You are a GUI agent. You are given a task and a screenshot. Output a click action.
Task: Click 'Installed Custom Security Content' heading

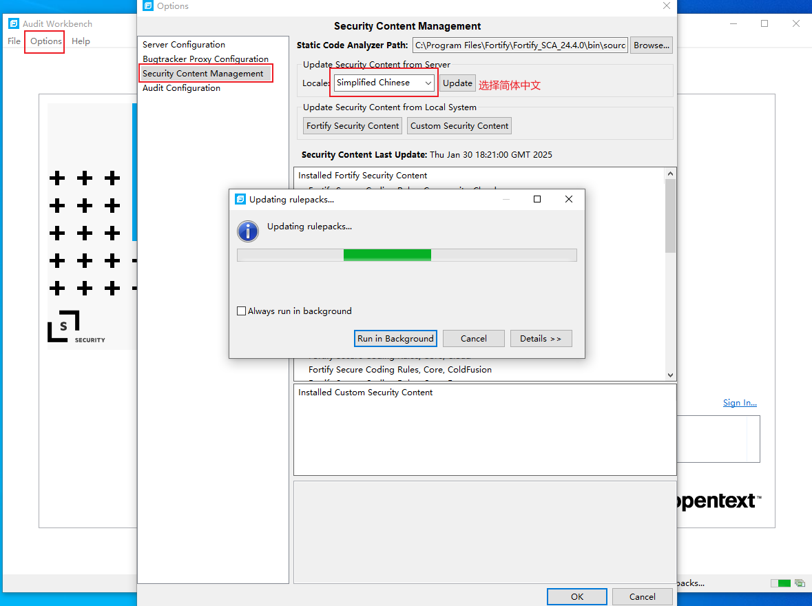365,393
